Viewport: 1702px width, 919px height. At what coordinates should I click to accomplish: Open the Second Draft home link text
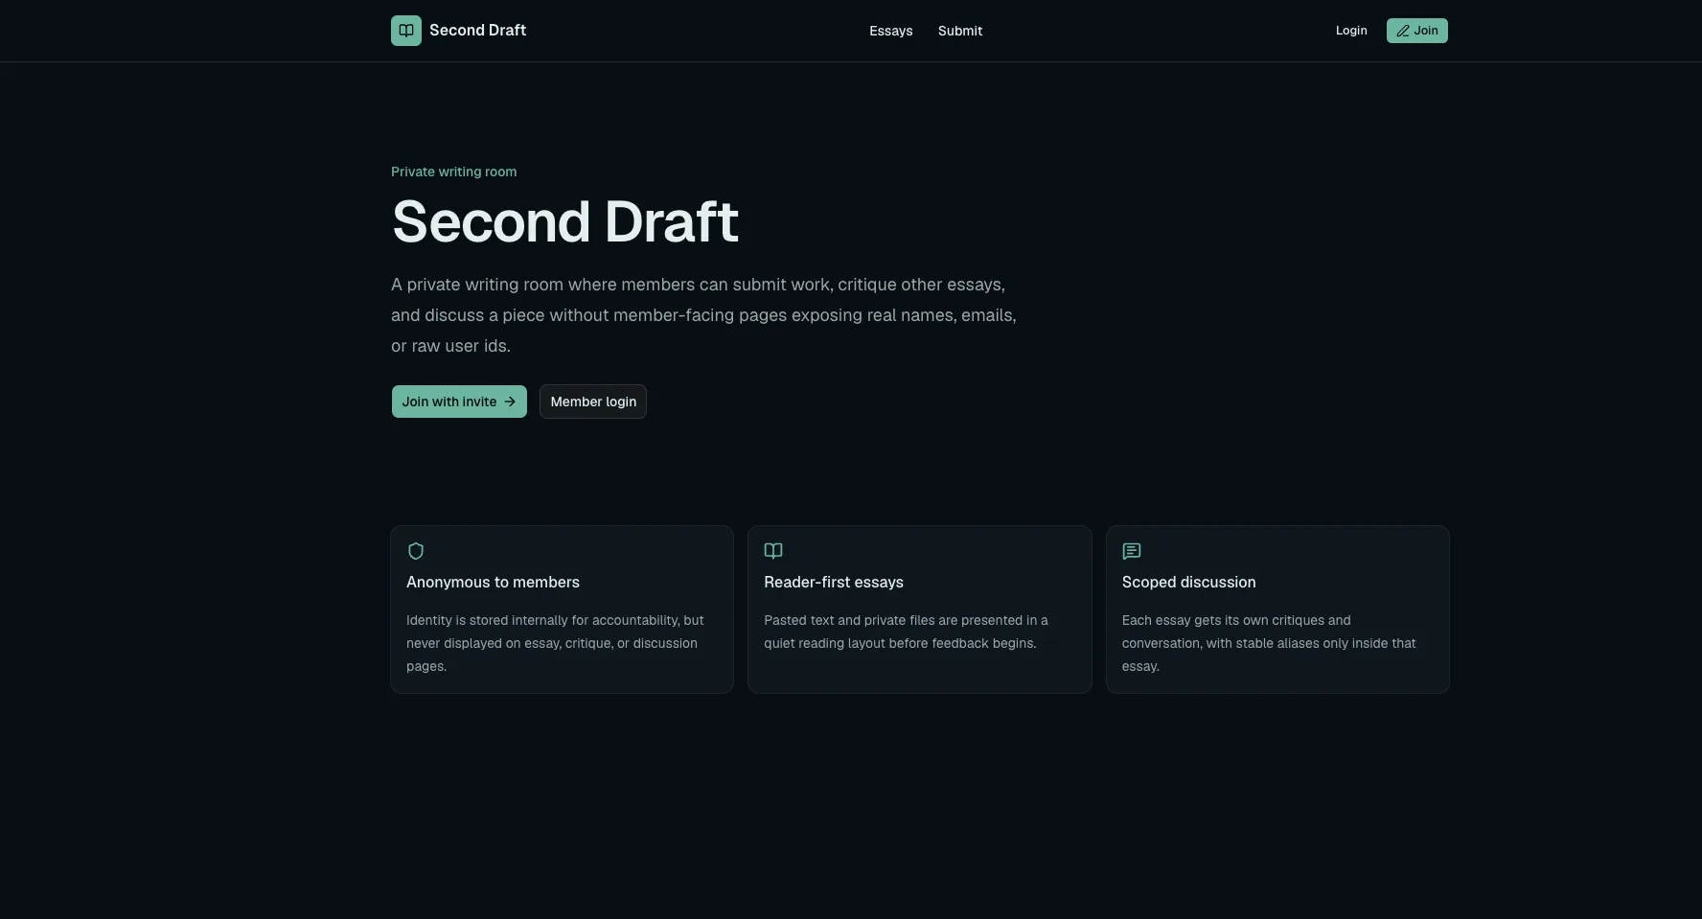(x=477, y=31)
